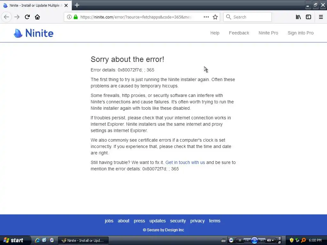
Task: Open a new browser tab
Action: click(x=77, y=5)
